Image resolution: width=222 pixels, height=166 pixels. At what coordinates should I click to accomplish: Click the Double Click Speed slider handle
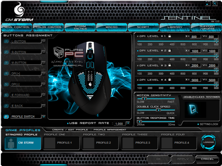coord(159,110)
